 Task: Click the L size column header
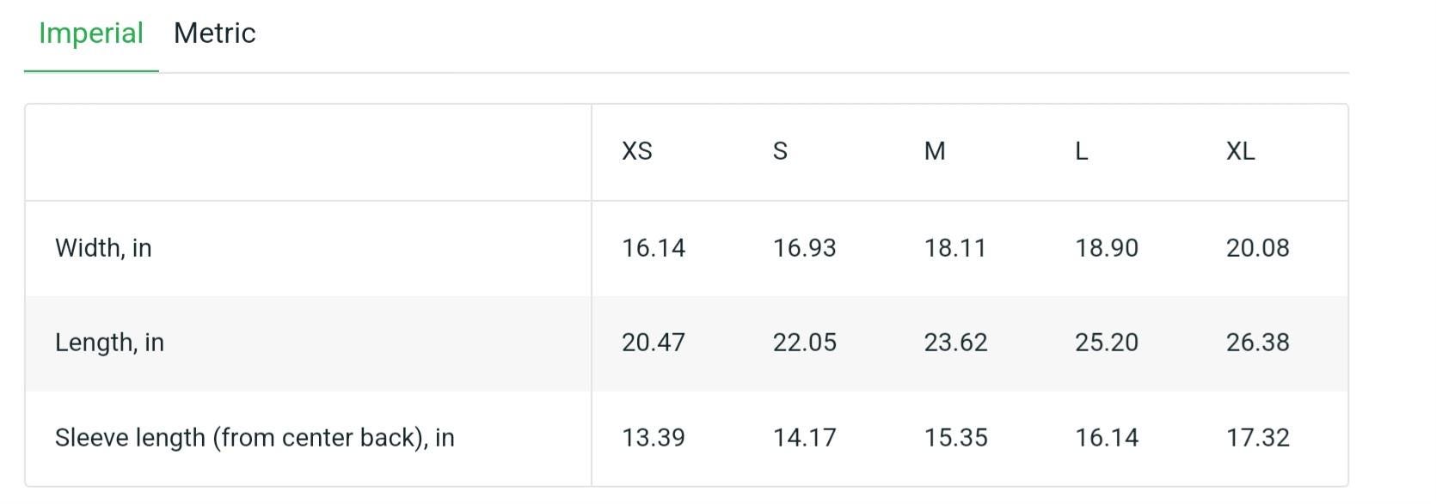tap(1082, 151)
